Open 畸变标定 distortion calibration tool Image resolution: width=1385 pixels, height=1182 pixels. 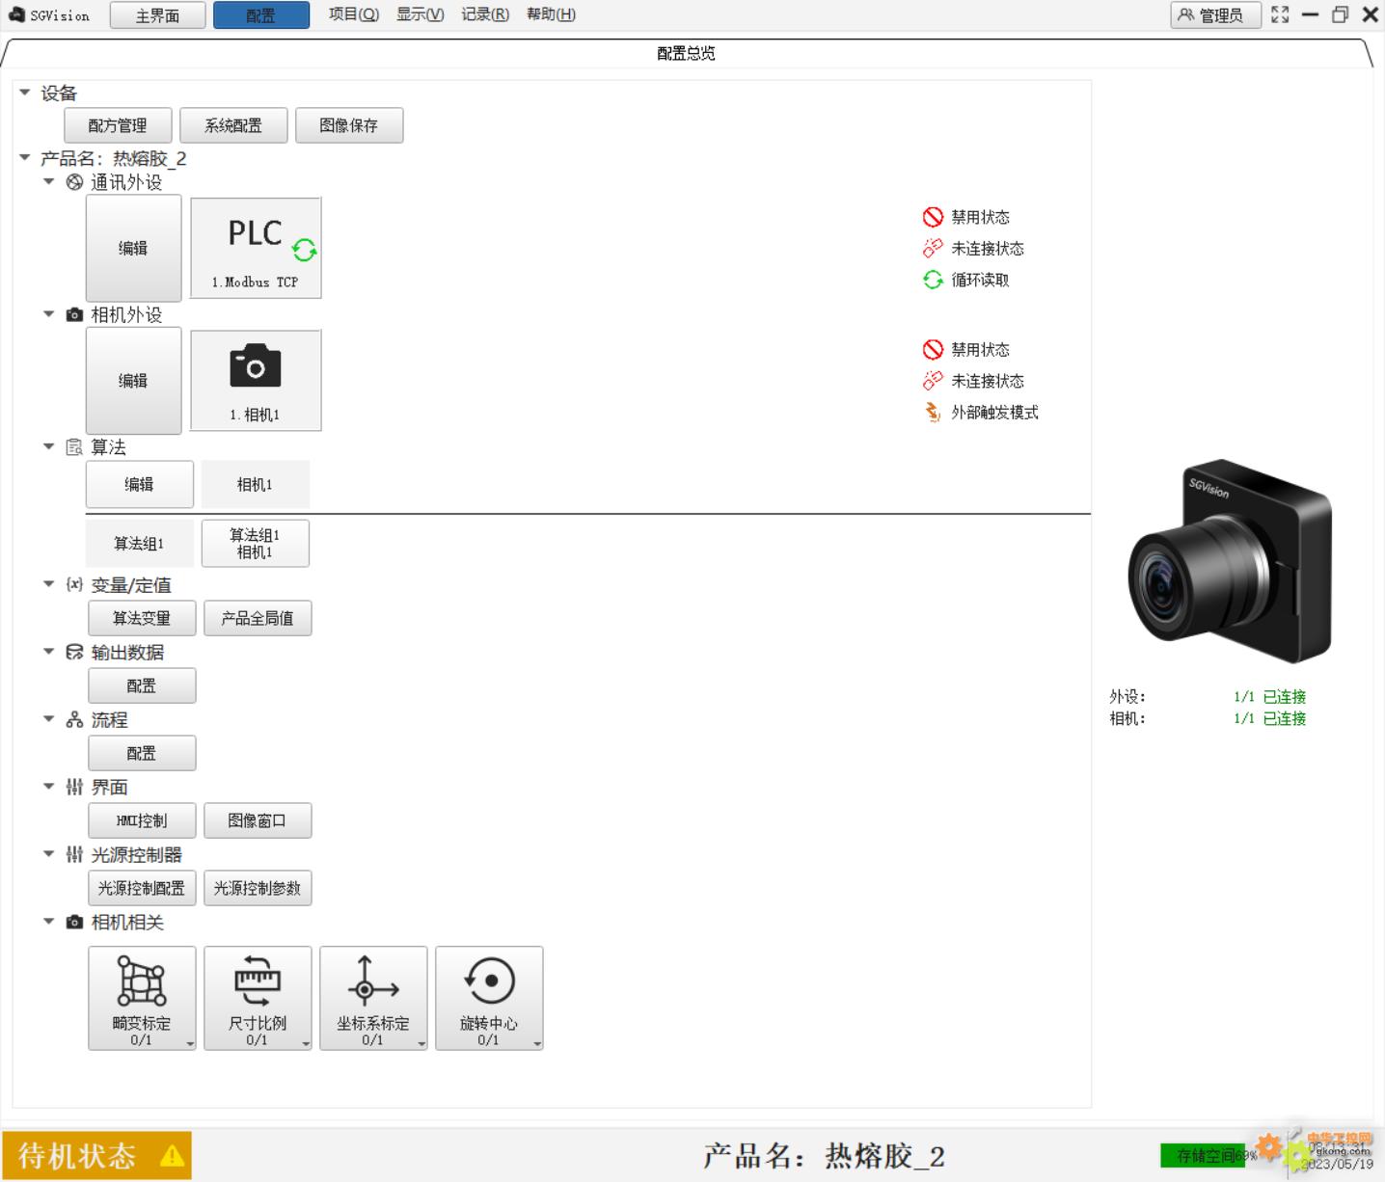pos(141,996)
